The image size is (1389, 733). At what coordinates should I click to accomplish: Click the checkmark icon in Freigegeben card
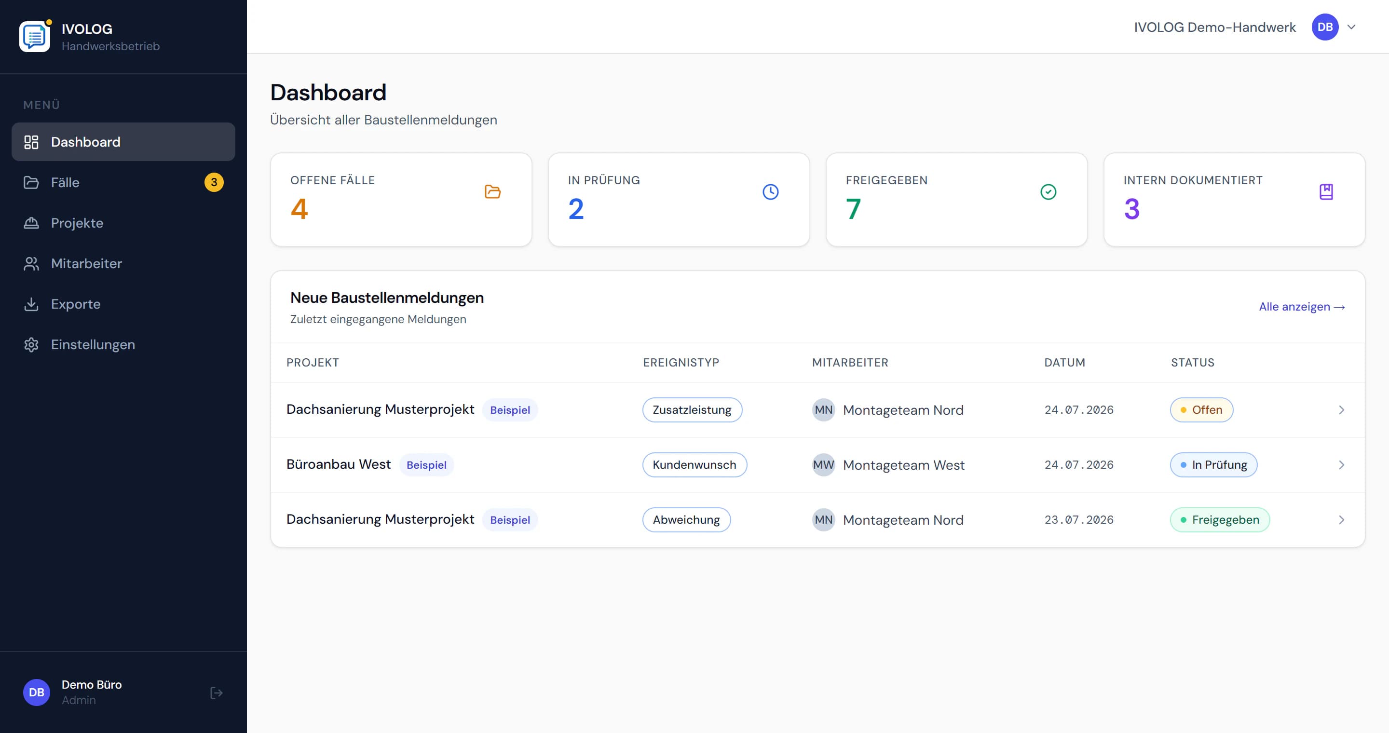[1048, 192]
